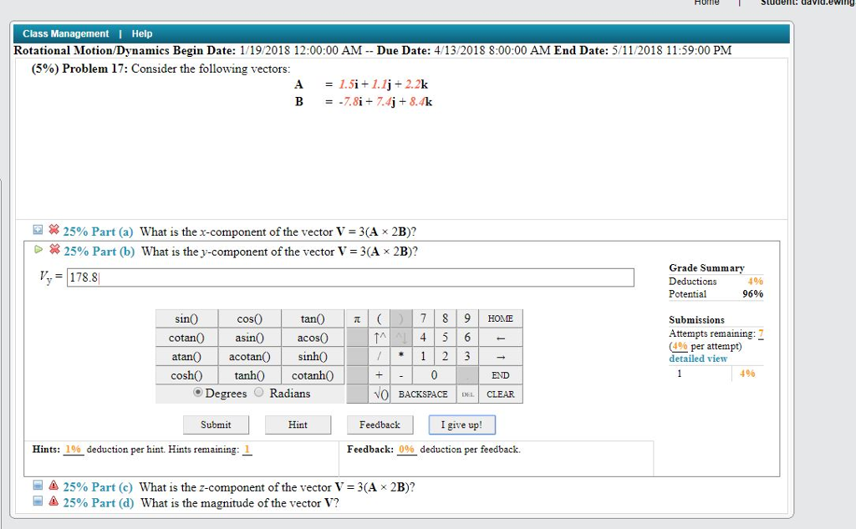Click the BACKSPACE key on the calculator pad
Screen dimensions: 856x529
423,394
